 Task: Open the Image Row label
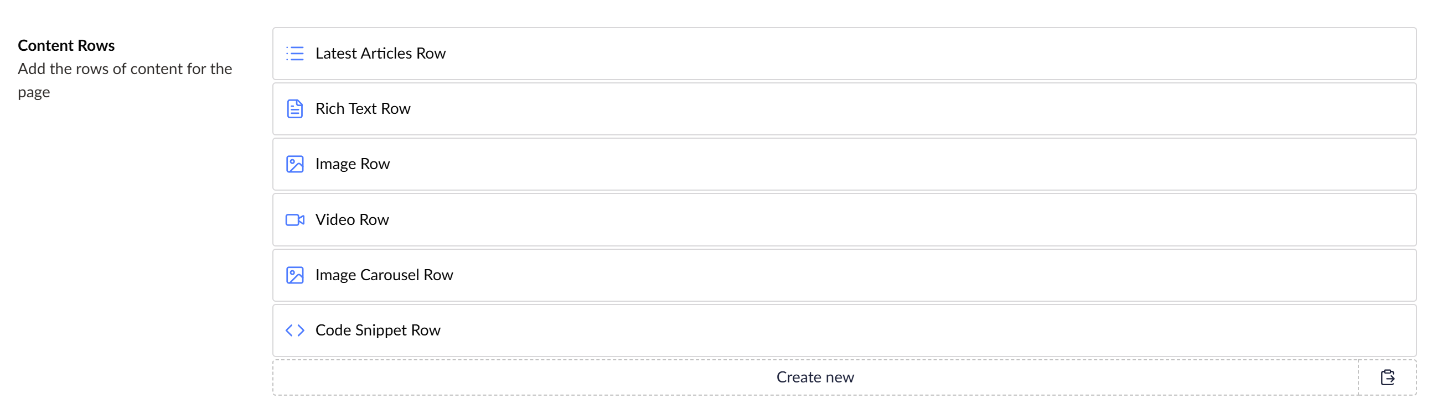352,164
